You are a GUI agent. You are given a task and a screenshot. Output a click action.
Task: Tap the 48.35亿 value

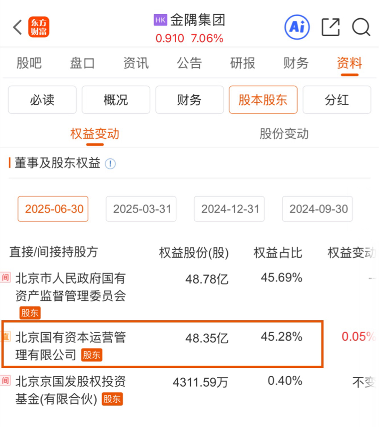click(x=207, y=338)
